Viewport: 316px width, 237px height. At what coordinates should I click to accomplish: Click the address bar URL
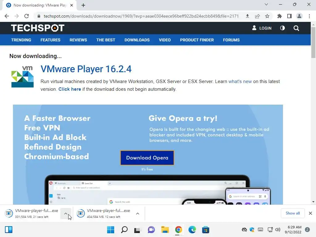pyautogui.click(x=141, y=16)
